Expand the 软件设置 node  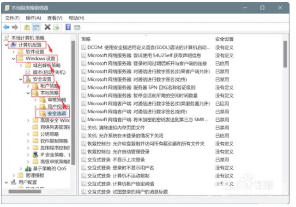[x=13, y=52]
